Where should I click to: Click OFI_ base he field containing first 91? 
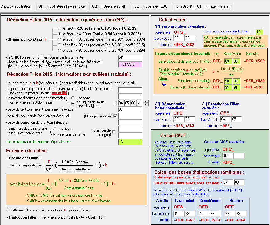pyautogui.click(x=228, y=88)
